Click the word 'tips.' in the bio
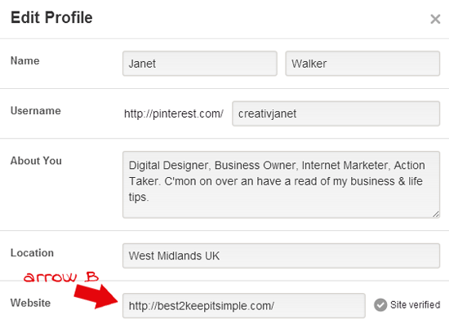The width and height of the screenshot is (449, 324). (139, 198)
